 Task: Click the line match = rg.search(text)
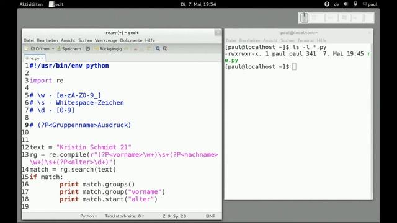[x=73, y=169]
